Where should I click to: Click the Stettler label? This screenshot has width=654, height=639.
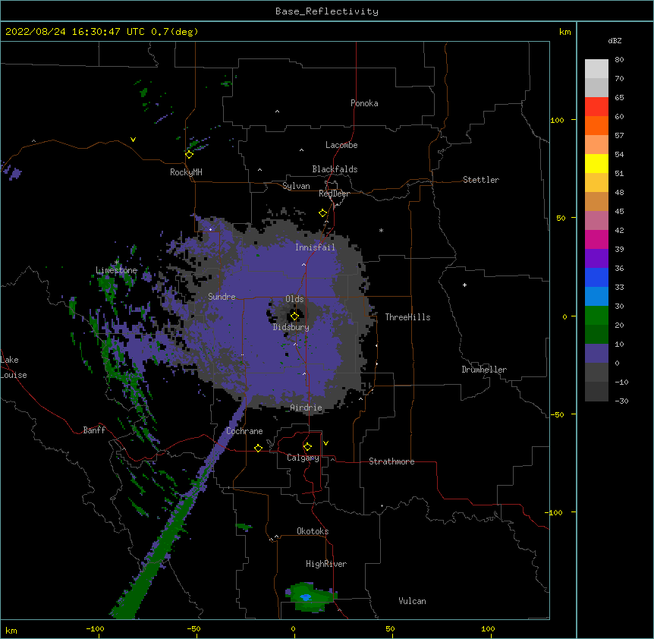(x=481, y=180)
